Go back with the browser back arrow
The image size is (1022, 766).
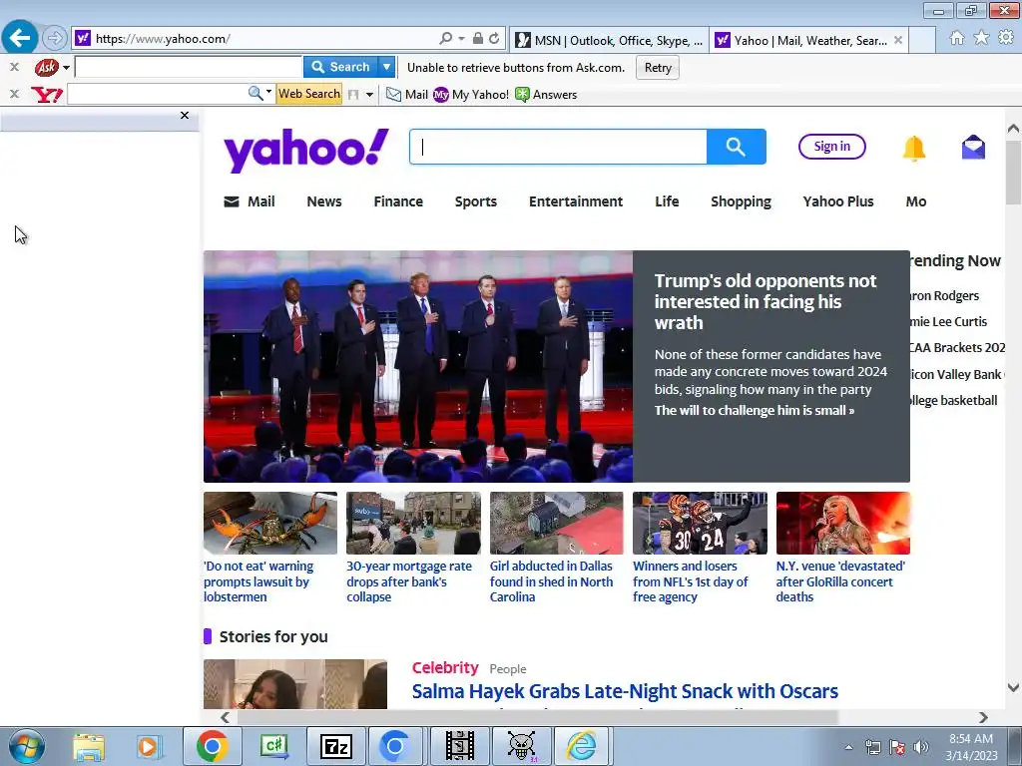[20, 38]
